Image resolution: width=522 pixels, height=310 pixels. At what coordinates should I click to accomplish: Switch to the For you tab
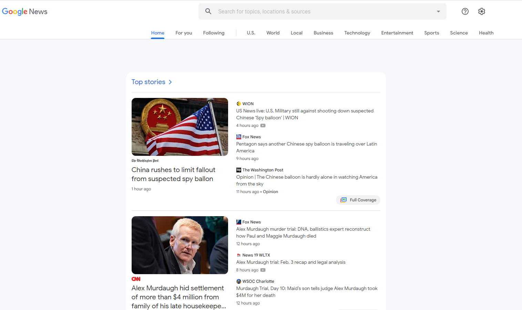coord(183,33)
